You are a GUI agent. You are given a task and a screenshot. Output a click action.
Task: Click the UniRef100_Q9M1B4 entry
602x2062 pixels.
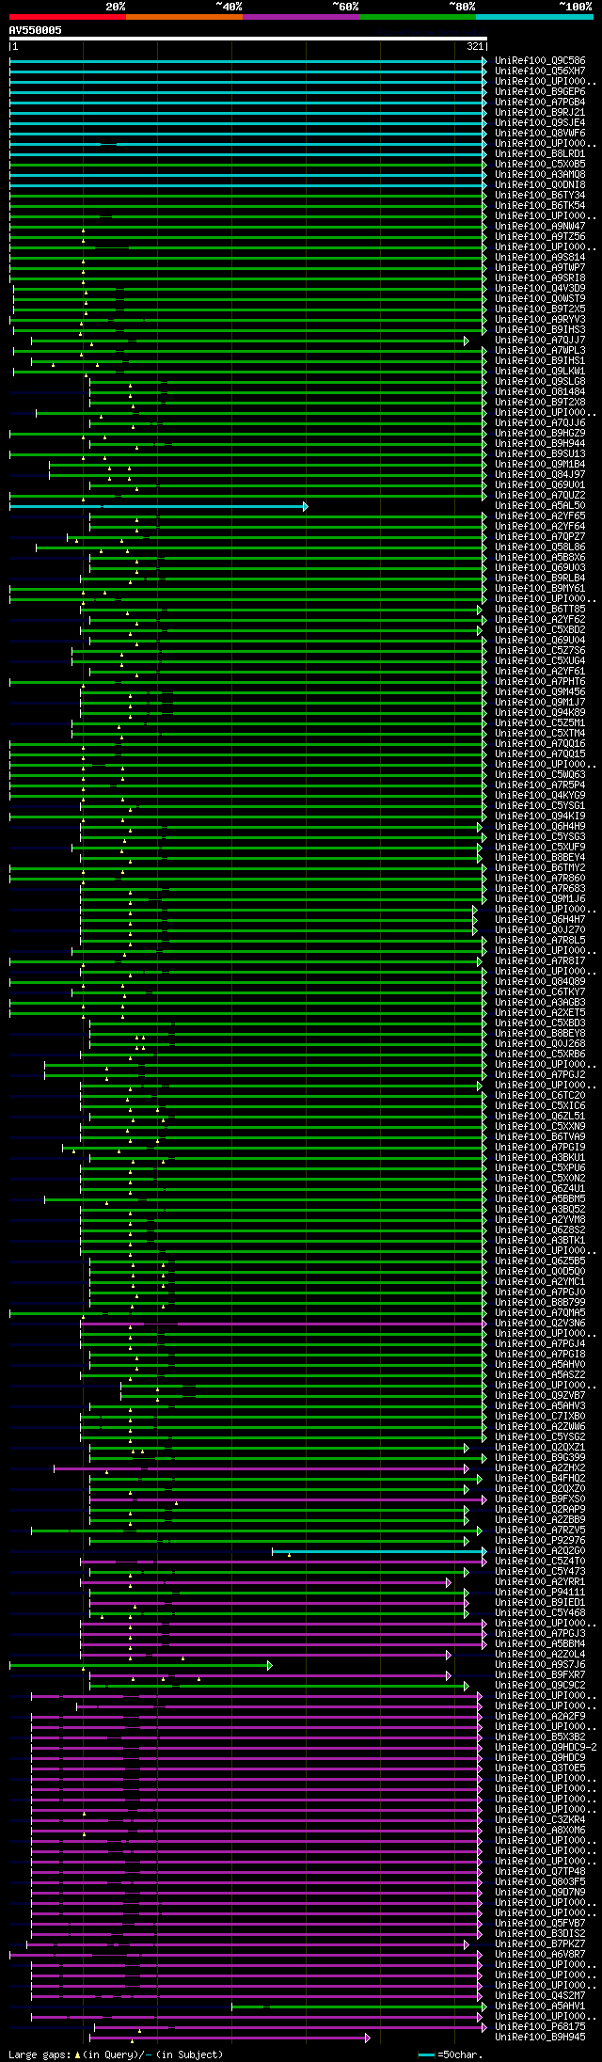tap(540, 465)
